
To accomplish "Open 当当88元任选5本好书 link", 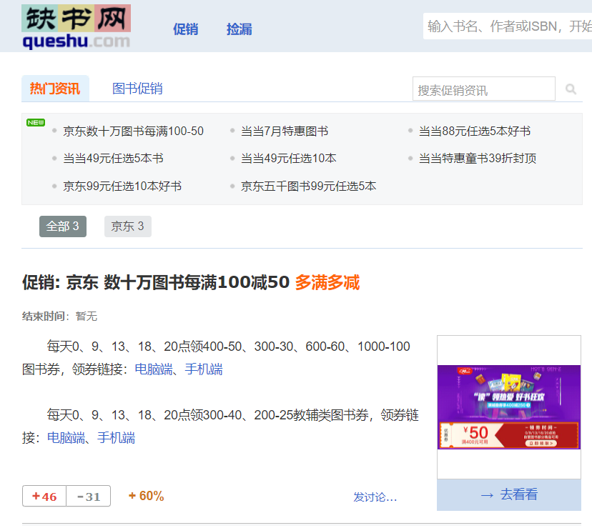I will coord(475,131).
